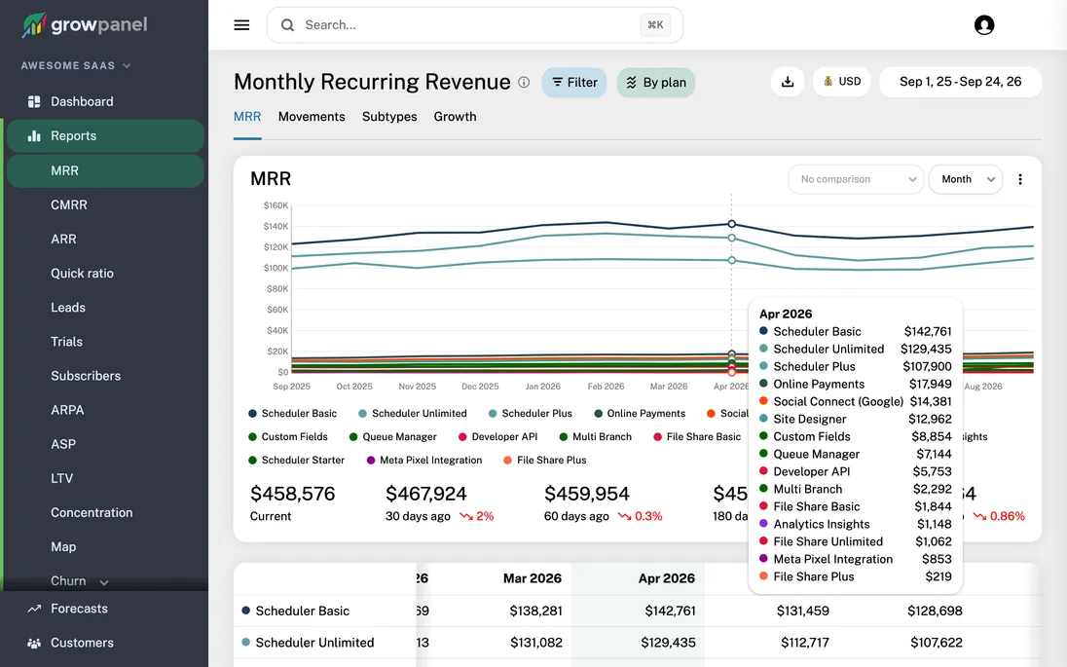Click the Scheduler Unlimited Apr 2026 chart point
1067x667 pixels.
click(x=731, y=238)
